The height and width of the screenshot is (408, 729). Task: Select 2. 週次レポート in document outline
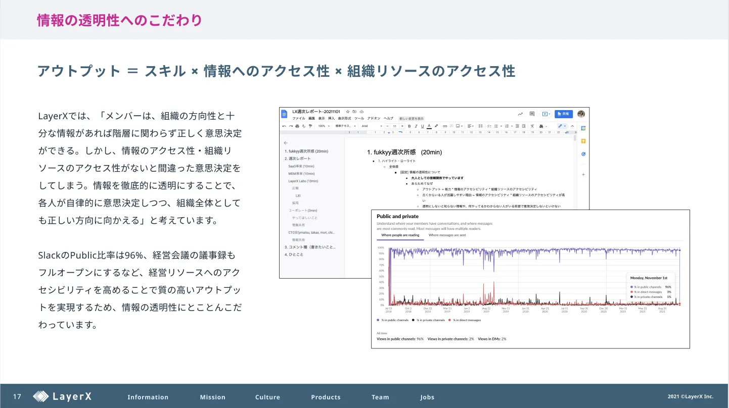pos(297,159)
